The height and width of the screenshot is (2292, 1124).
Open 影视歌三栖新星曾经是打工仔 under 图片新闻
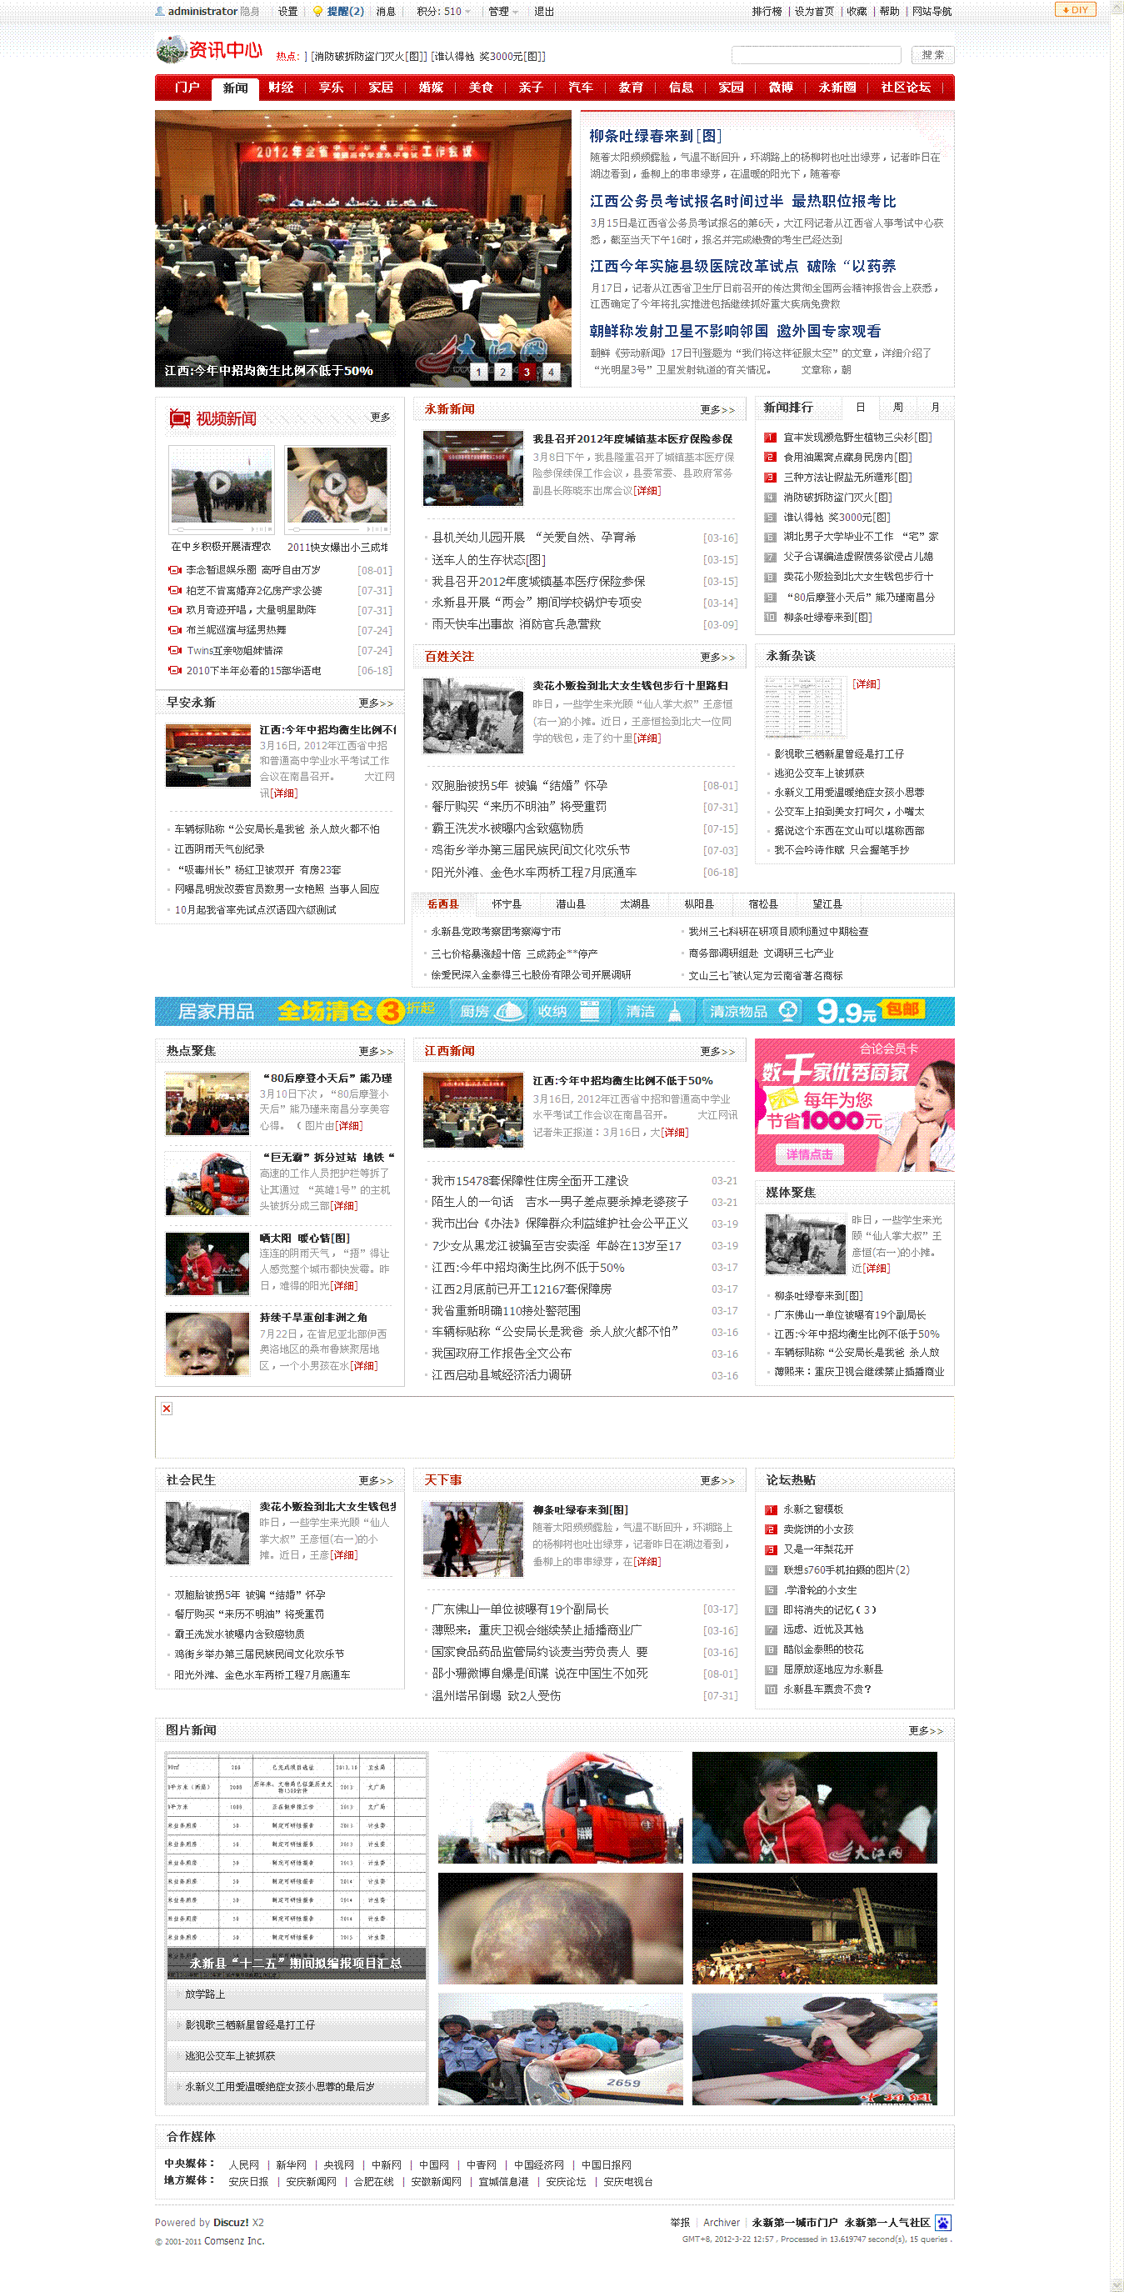(250, 2025)
